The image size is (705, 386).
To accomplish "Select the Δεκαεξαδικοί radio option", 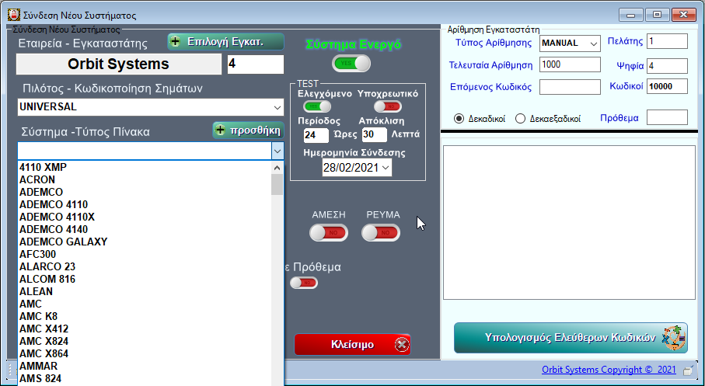I will [521, 119].
